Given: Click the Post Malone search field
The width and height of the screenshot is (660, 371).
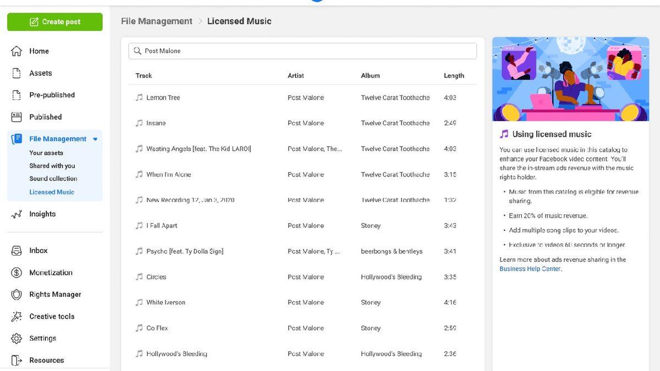Looking at the screenshot, I should pyautogui.click(x=302, y=51).
